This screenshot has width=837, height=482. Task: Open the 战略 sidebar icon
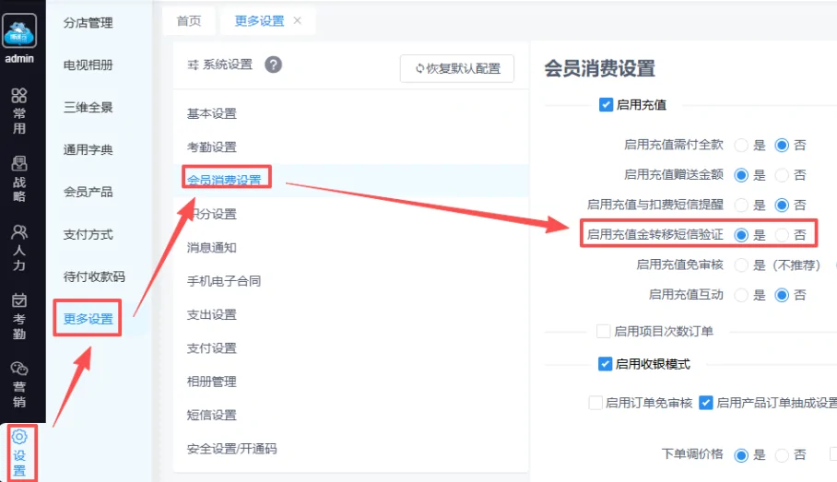click(x=19, y=163)
